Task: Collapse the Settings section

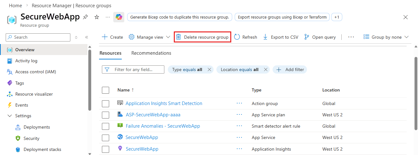Action: click(9, 116)
